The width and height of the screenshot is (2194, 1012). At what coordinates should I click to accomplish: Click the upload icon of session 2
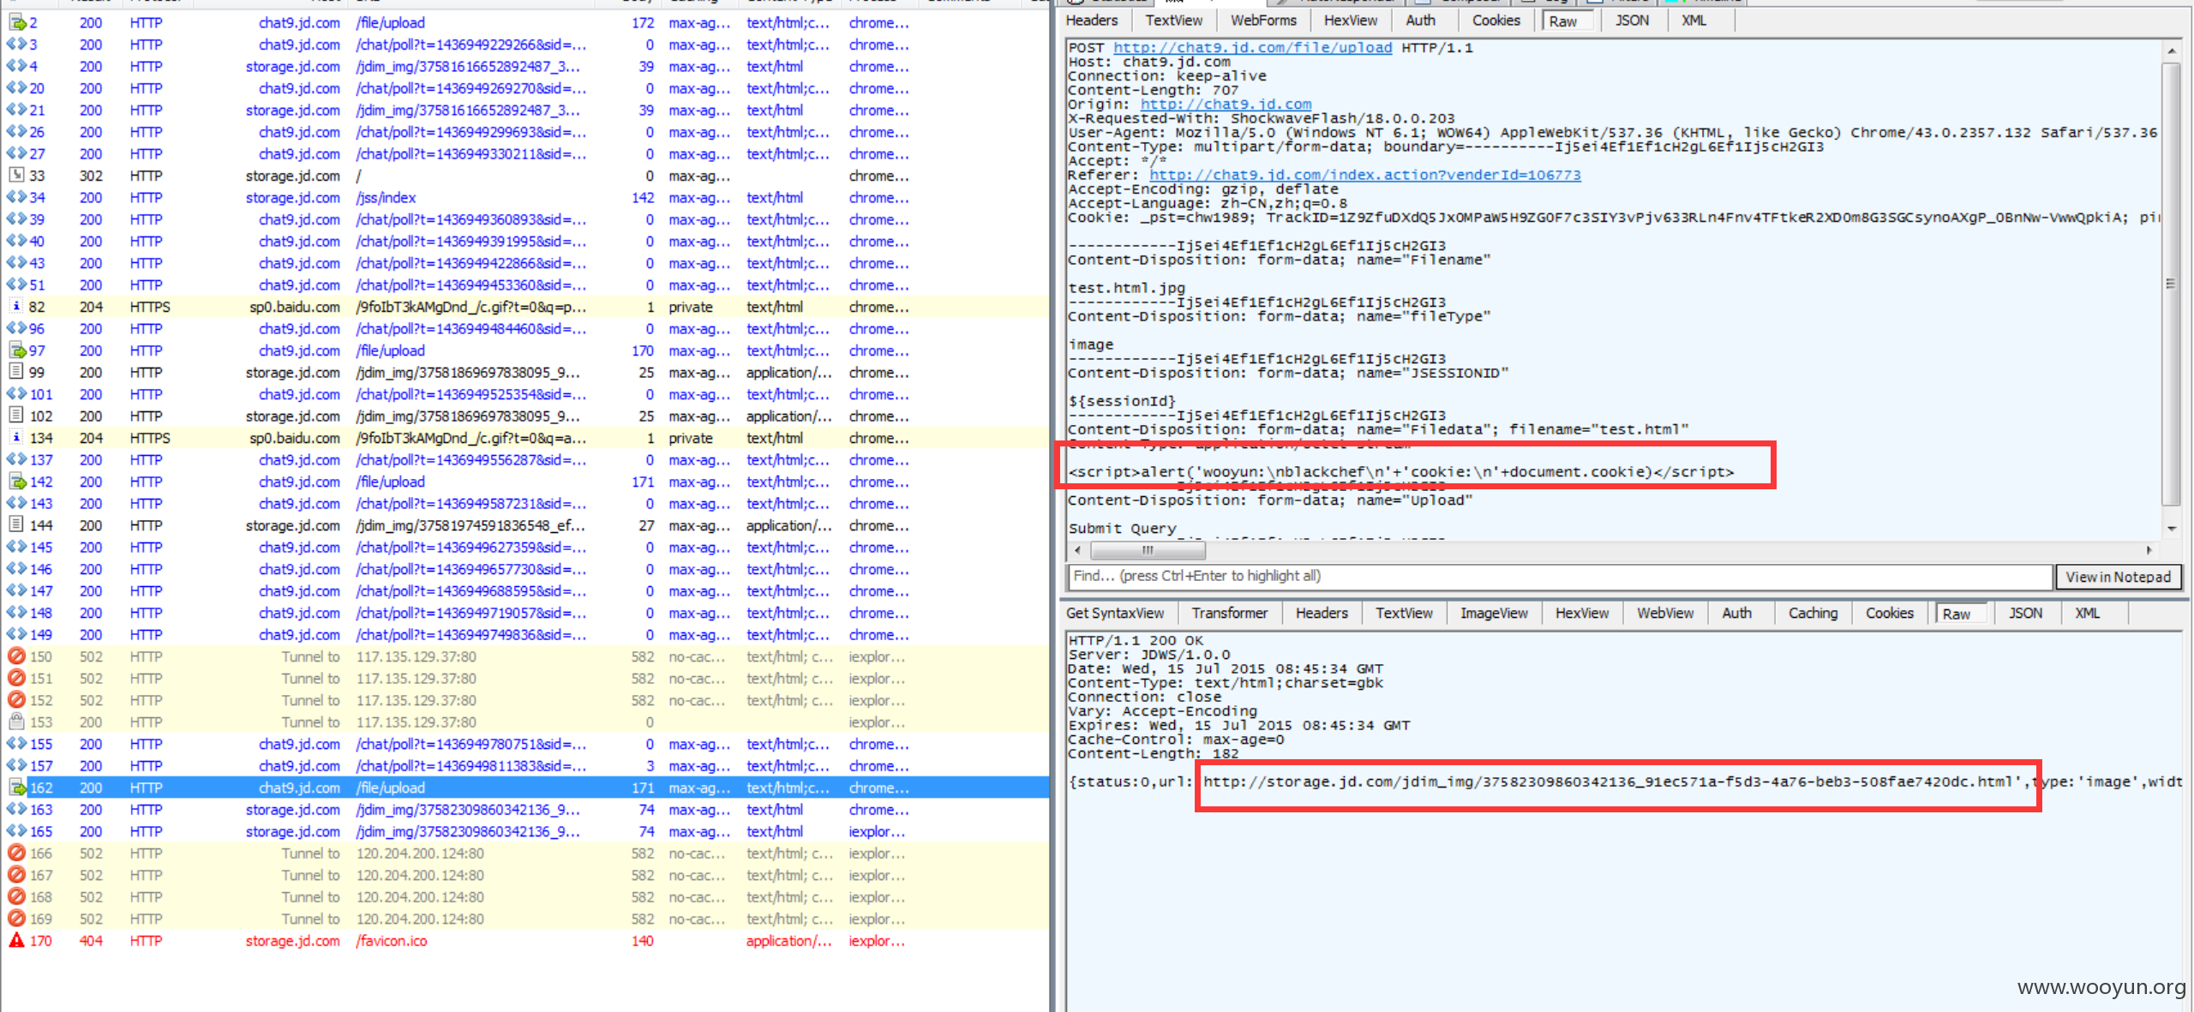click(17, 23)
